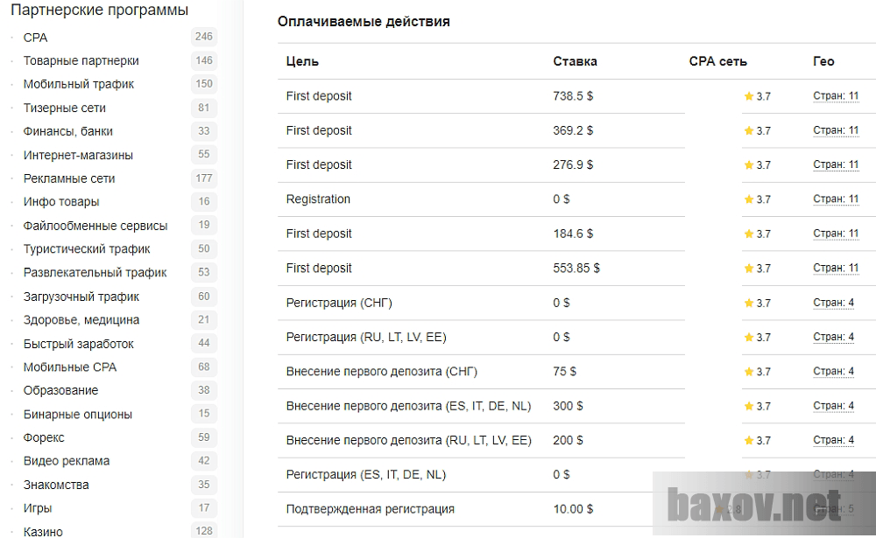Screen dimensions: 876x538
Task: Expand the Стран: 11 list for the 738.5 $ row
Action: click(x=836, y=96)
